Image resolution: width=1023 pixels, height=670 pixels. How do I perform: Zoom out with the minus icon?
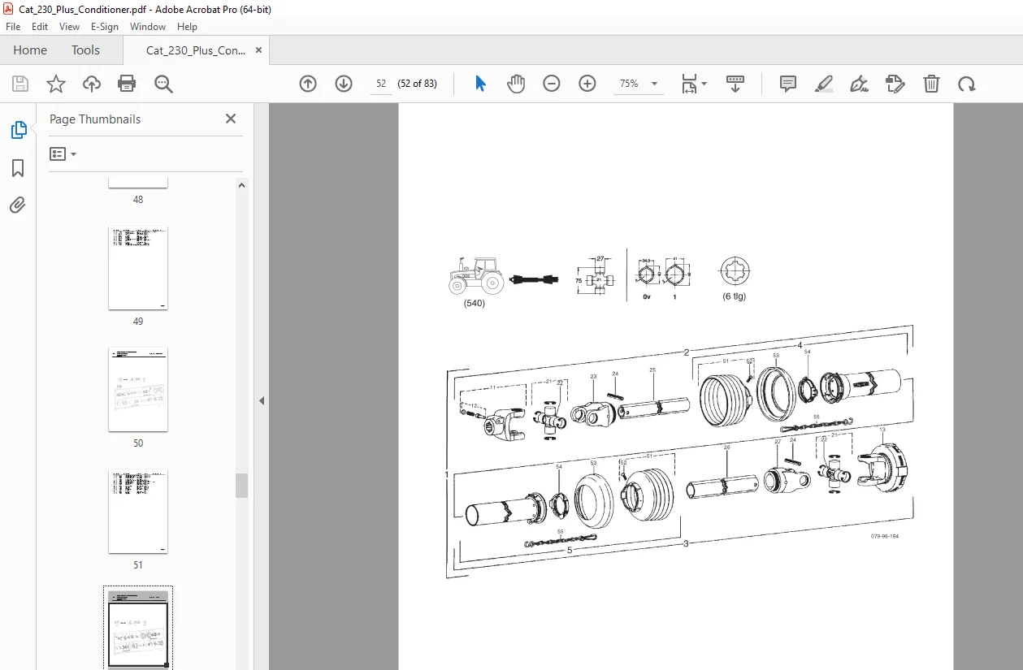[552, 84]
